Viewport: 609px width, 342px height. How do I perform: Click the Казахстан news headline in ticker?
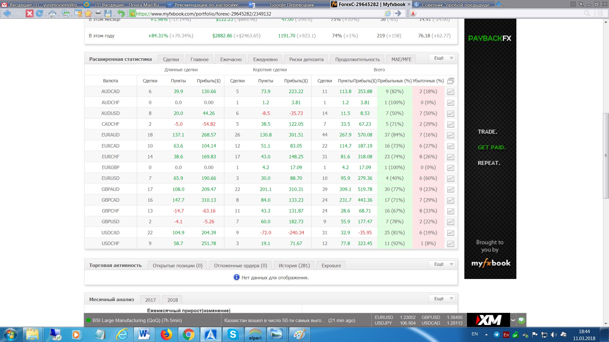[x=275, y=320]
